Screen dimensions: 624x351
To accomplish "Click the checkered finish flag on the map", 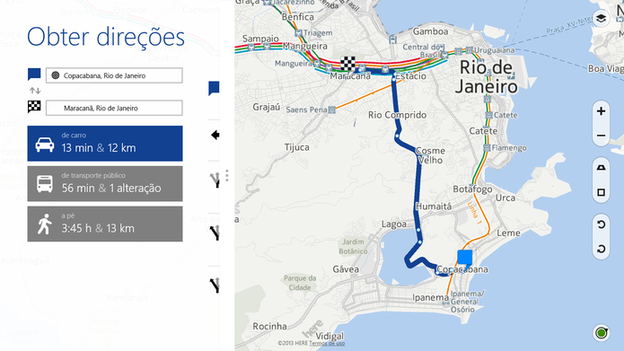I will 347,64.
